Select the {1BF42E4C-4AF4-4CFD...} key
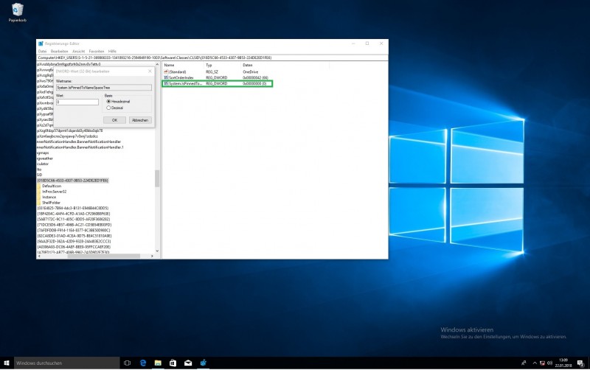This screenshot has height=370, width=590. click(x=73, y=214)
